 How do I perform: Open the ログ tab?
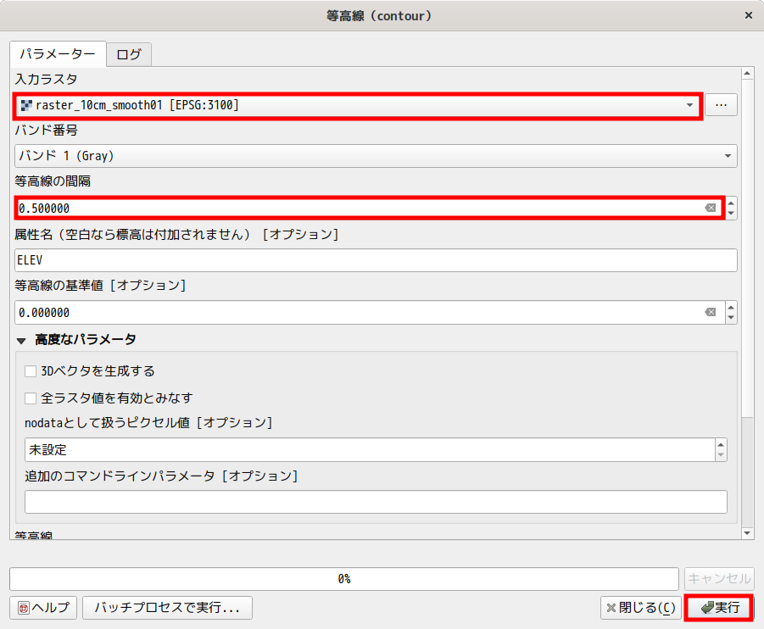coord(129,54)
